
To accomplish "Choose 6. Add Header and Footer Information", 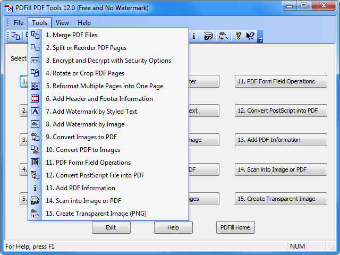I will point(108,99).
